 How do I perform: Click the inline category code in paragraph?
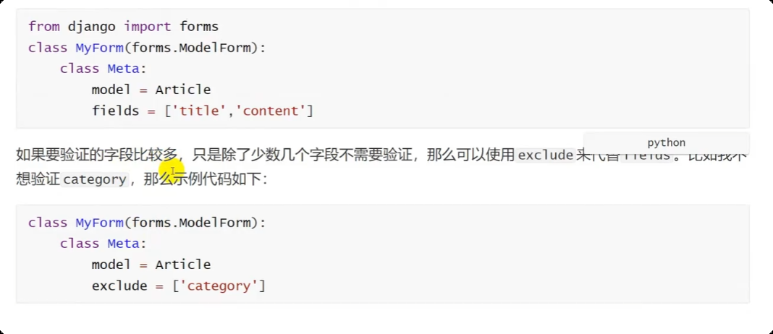click(x=95, y=179)
